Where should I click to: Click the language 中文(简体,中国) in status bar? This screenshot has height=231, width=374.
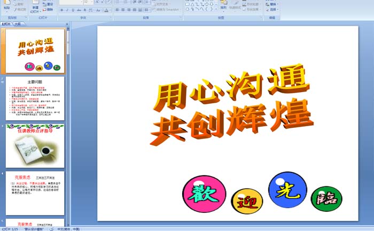tap(68, 229)
